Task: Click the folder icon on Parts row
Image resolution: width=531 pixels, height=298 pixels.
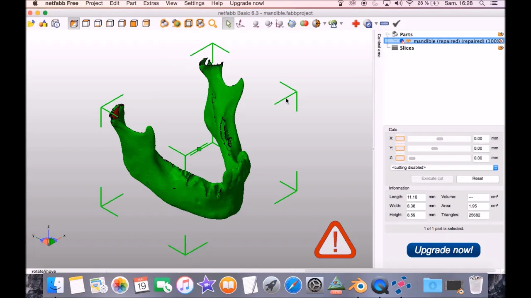Action: [x=501, y=34]
